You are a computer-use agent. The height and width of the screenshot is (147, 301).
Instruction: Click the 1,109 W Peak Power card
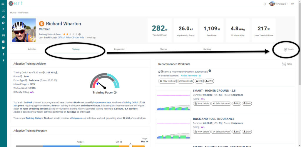212,30
